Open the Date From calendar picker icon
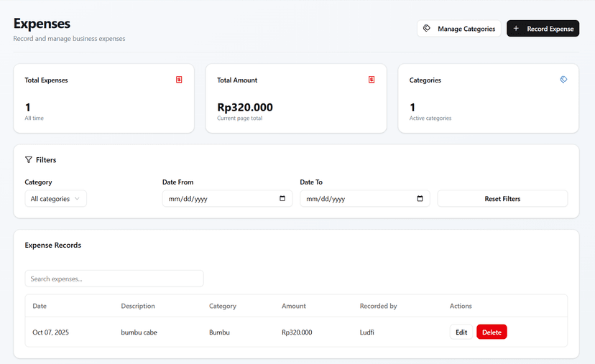The width and height of the screenshot is (595, 364). (x=282, y=198)
